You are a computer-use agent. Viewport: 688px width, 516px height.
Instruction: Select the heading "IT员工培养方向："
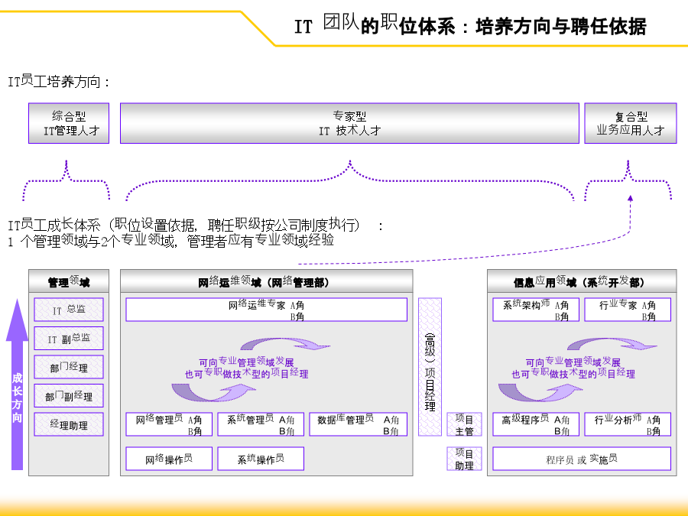click(59, 81)
